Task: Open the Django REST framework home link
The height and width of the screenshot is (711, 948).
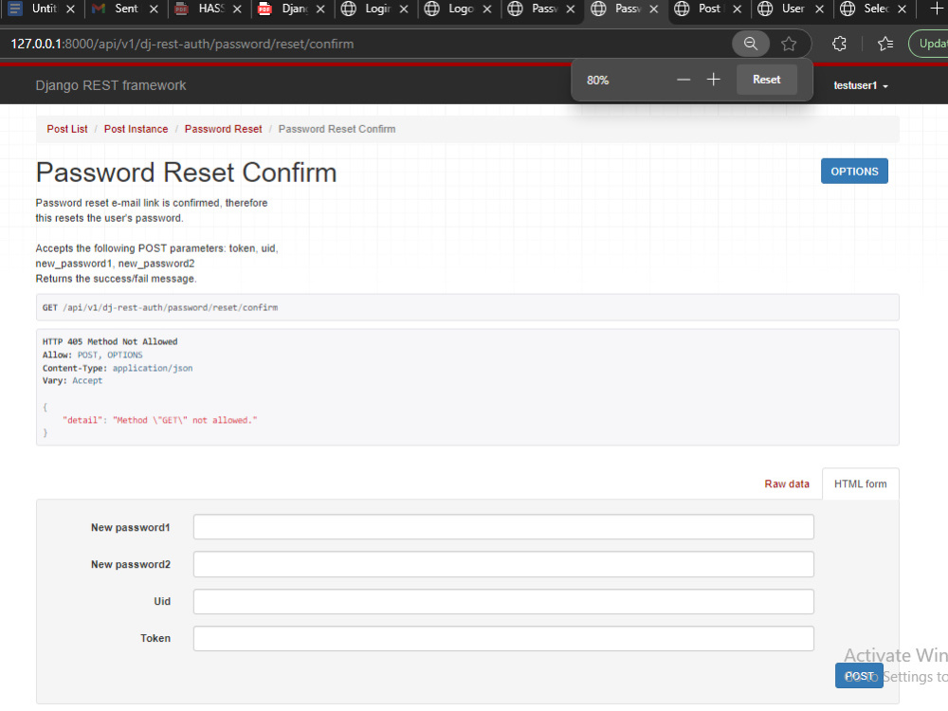Action: click(x=111, y=85)
